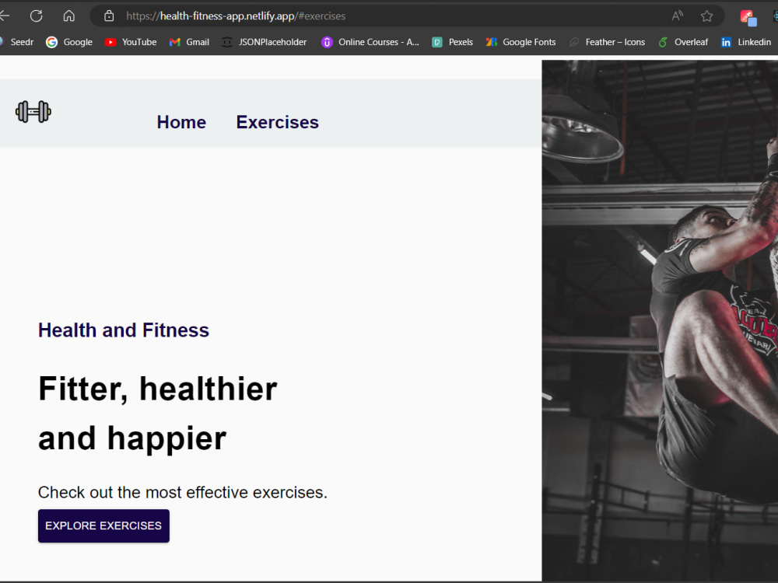778x583 pixels.
Task: Click the pink extension icon in the browser toolbar
Action: (748, 17)
